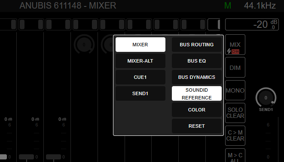Open the BUS DYNAMICS page
284x162 pixels.
(197, 77)
